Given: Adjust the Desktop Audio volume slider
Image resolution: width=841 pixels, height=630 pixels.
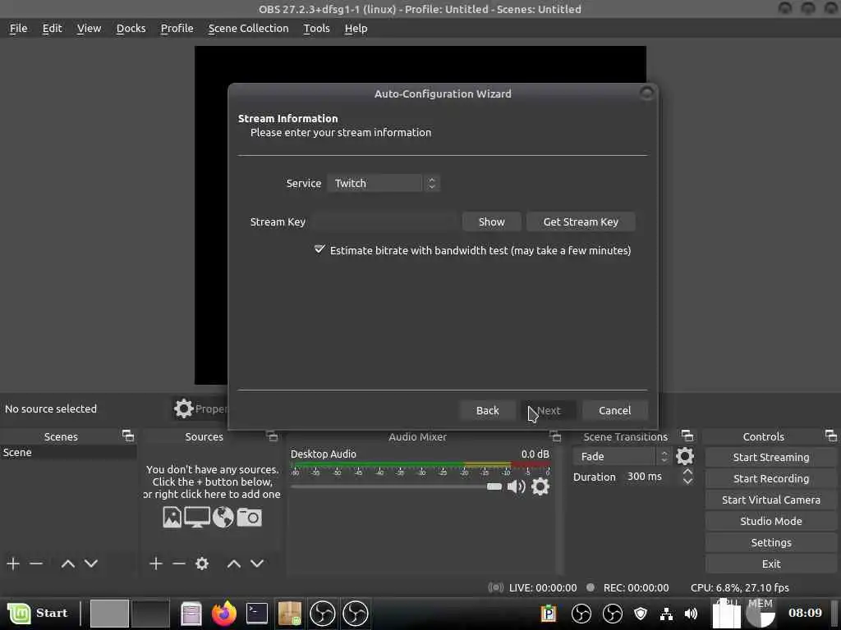Looking at the screenshot, I should [x=396, y=486].
